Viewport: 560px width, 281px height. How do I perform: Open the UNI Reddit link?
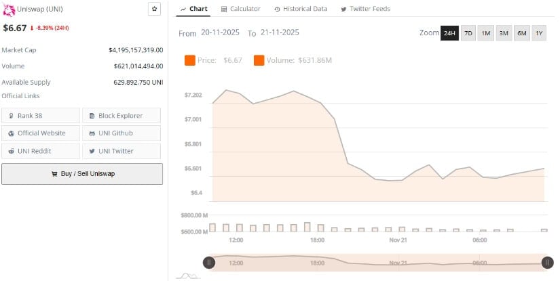click(41, 151)
